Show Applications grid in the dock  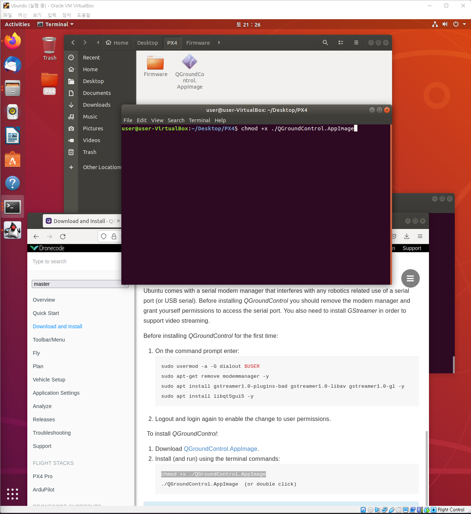pos(13,494)
